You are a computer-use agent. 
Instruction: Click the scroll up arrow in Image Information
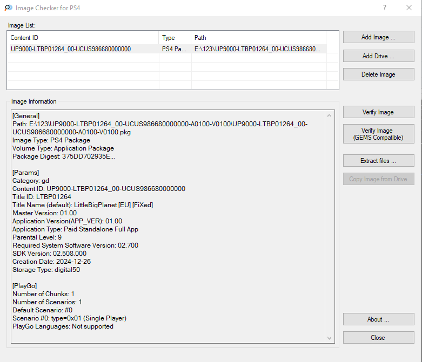click(329, 115)
